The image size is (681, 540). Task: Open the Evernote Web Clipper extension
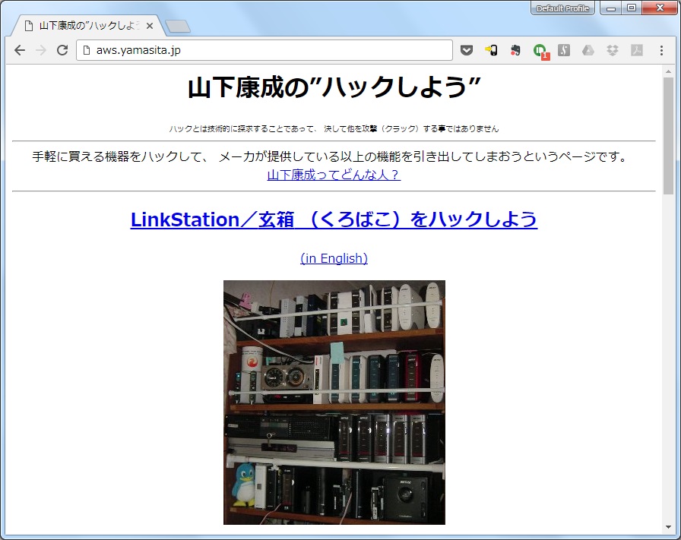point(515,50)
